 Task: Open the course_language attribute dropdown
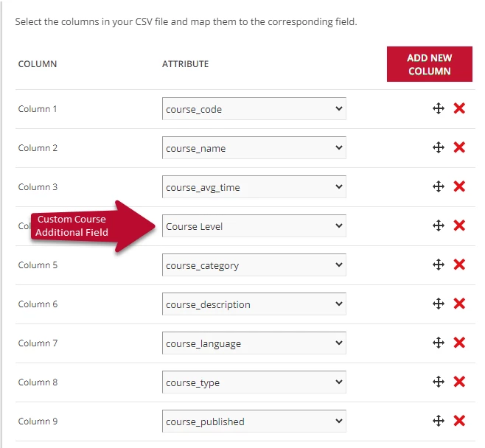tap(254, 343)
